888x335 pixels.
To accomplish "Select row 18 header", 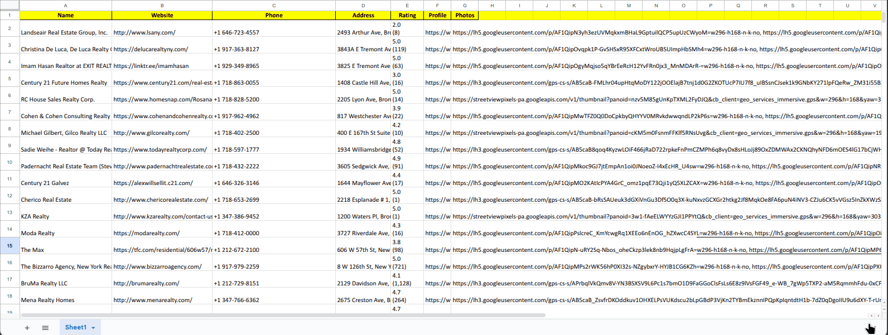I will point(9,296).
